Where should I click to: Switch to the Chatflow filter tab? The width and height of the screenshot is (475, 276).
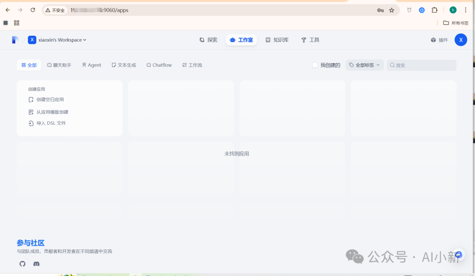point(159,65)
